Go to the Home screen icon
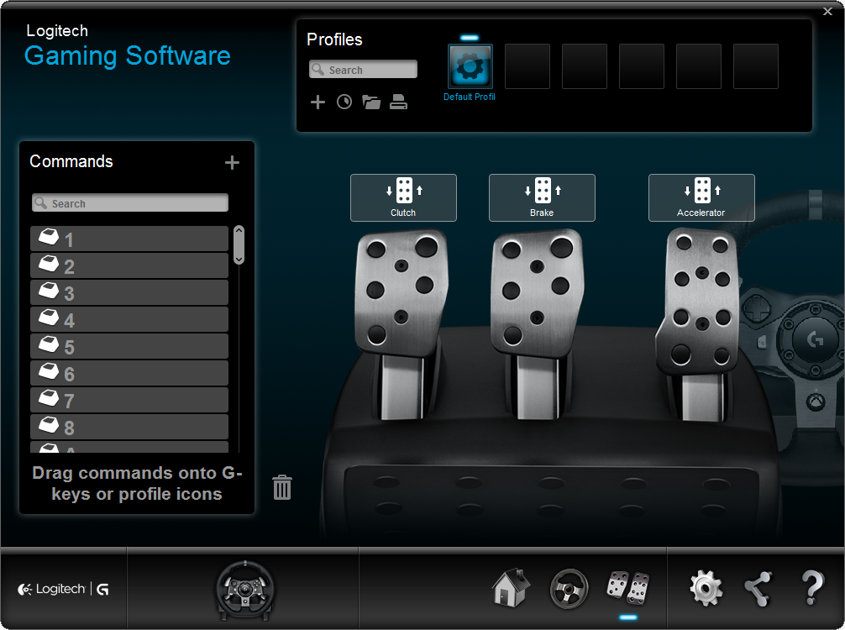This screenshot has height=630, width=845. point(511,587)
